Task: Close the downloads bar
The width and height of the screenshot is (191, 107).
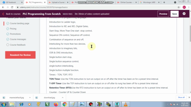Action: 189,97
